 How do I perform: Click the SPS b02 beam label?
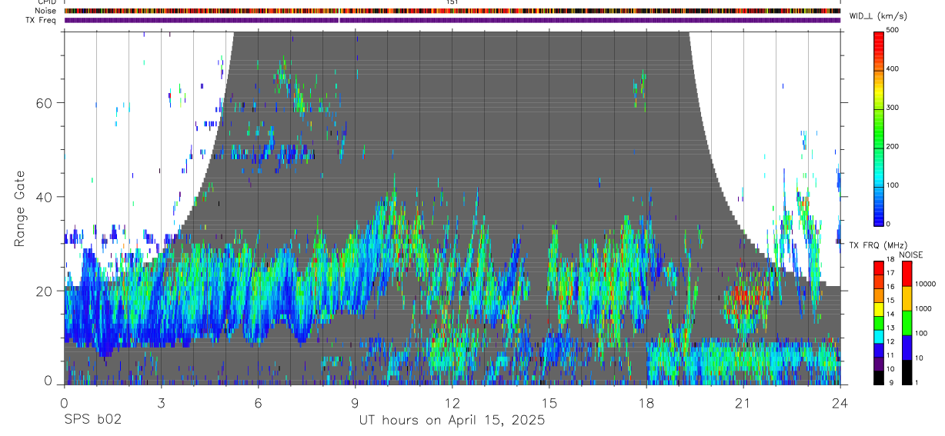click(x=92, y=421)
